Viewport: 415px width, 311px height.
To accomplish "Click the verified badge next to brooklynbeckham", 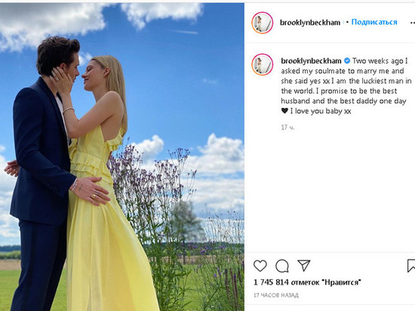I will click(x=347, y=61).
